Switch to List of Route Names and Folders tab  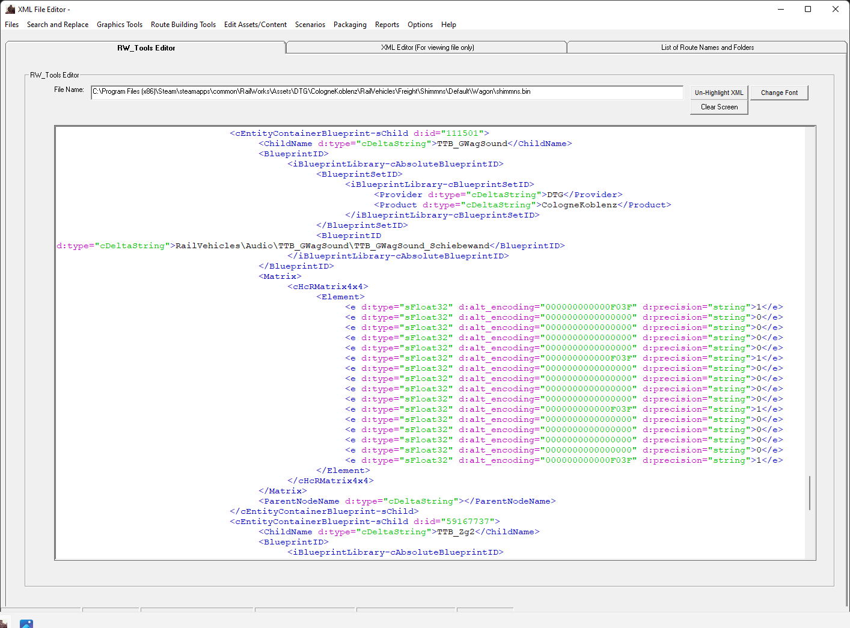[707, 47]
